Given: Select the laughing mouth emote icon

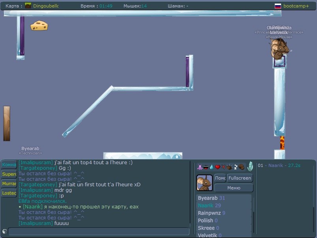Looking at the screenshot, I should (x=205, y=167).
